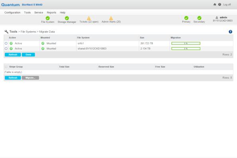Click the Quantum logo
Screen dimensions: 237x158
(11, 5)
